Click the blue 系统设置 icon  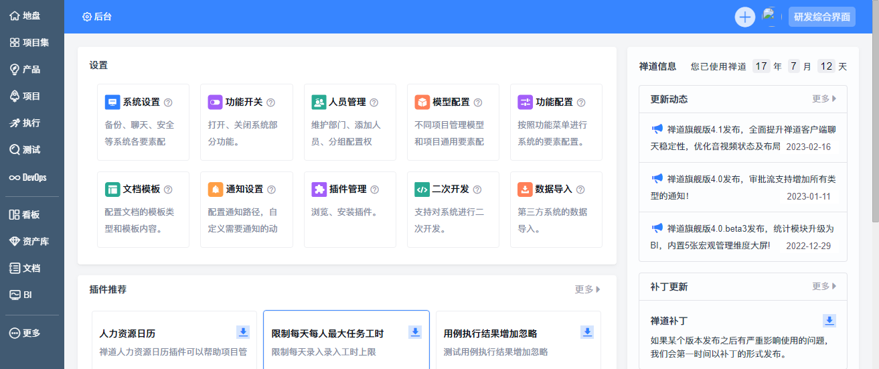pos(112,102)
